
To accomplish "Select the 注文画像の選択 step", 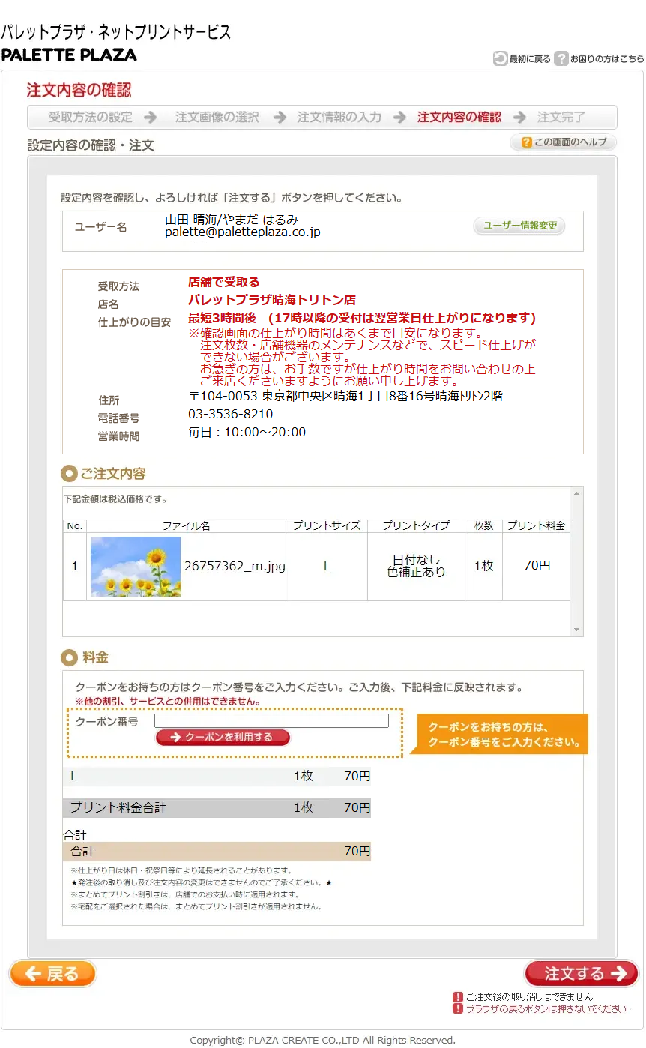I will [217, 117].
